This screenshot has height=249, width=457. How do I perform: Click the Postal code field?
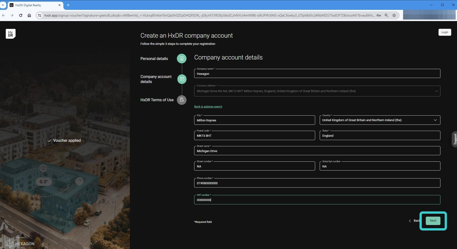[255, 135]
